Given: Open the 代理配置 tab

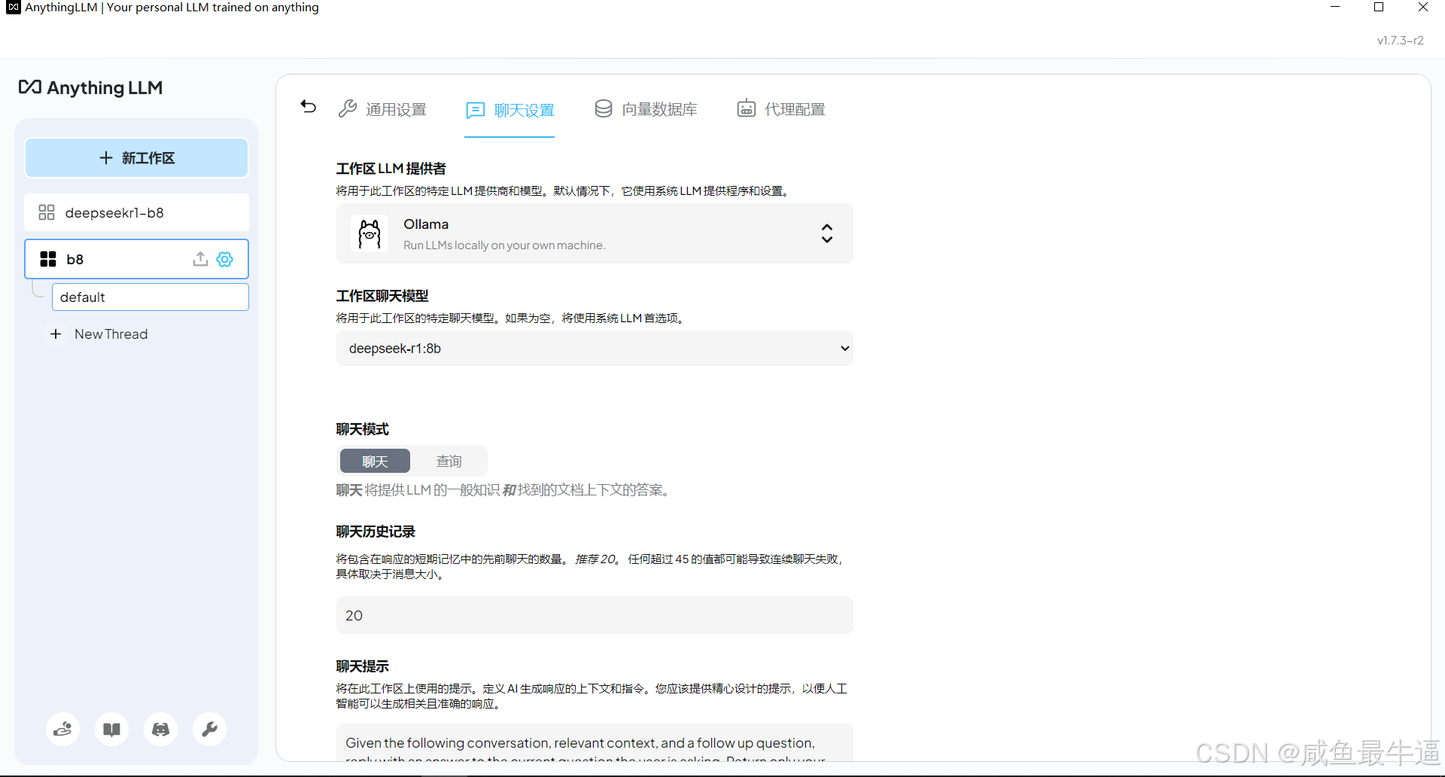Looking at the screenshot, I should (x=781, y=109).
